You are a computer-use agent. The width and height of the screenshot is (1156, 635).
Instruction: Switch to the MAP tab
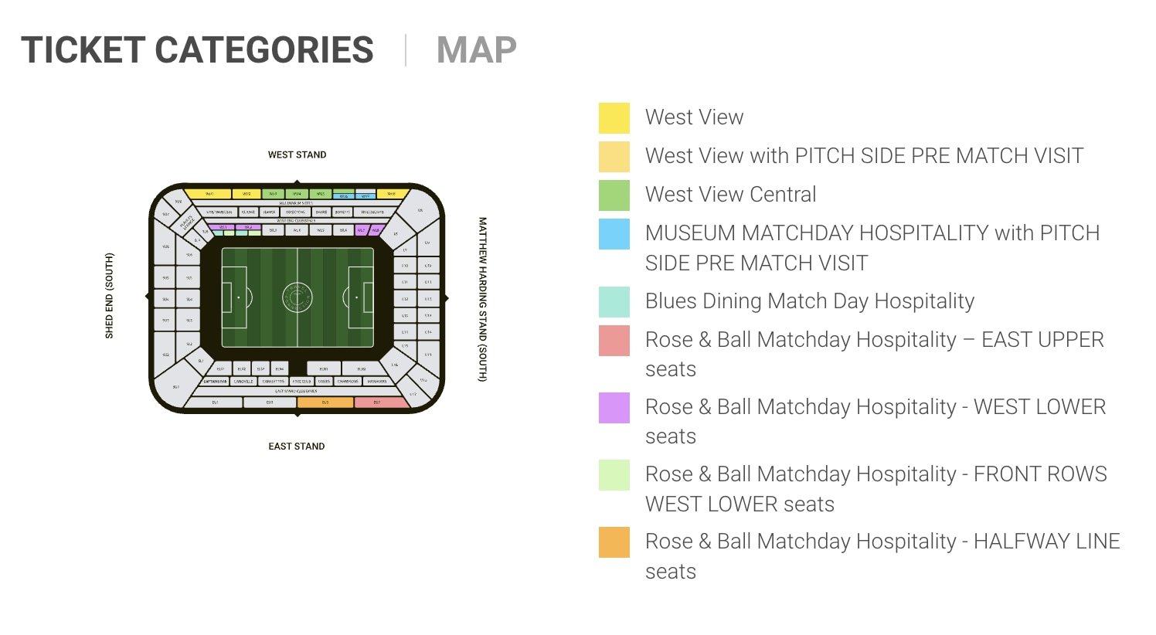[x=476, y=50]
